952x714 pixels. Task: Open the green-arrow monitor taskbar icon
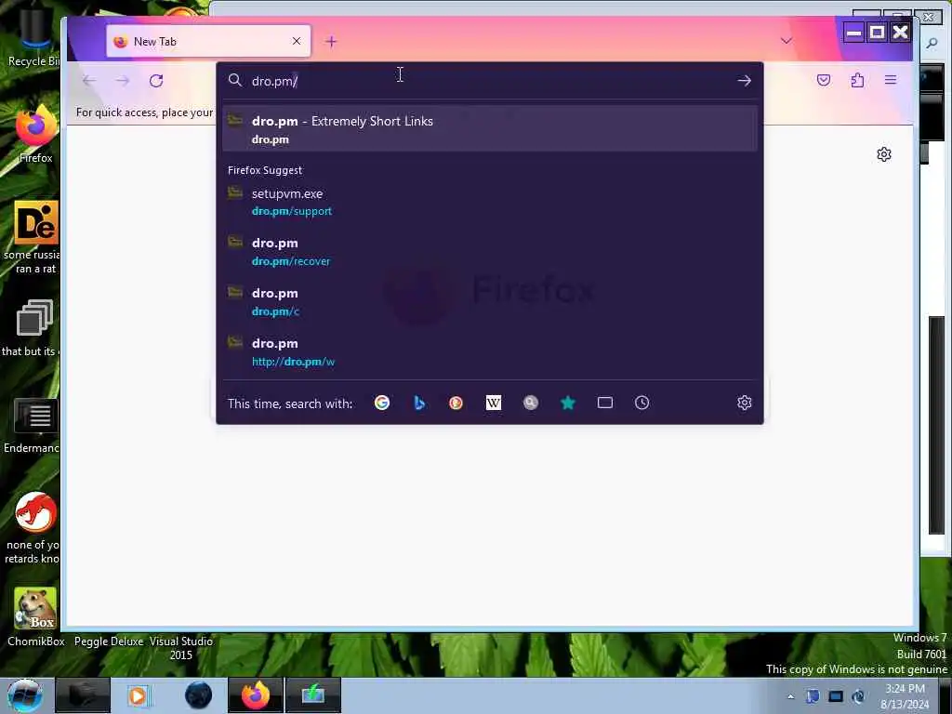coord(312,695)
